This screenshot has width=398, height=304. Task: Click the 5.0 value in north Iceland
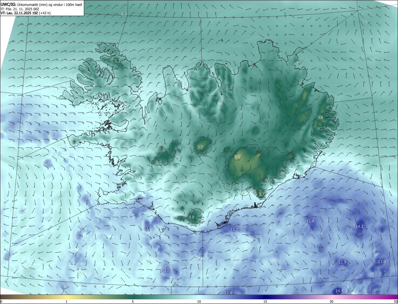coord(229,88)
